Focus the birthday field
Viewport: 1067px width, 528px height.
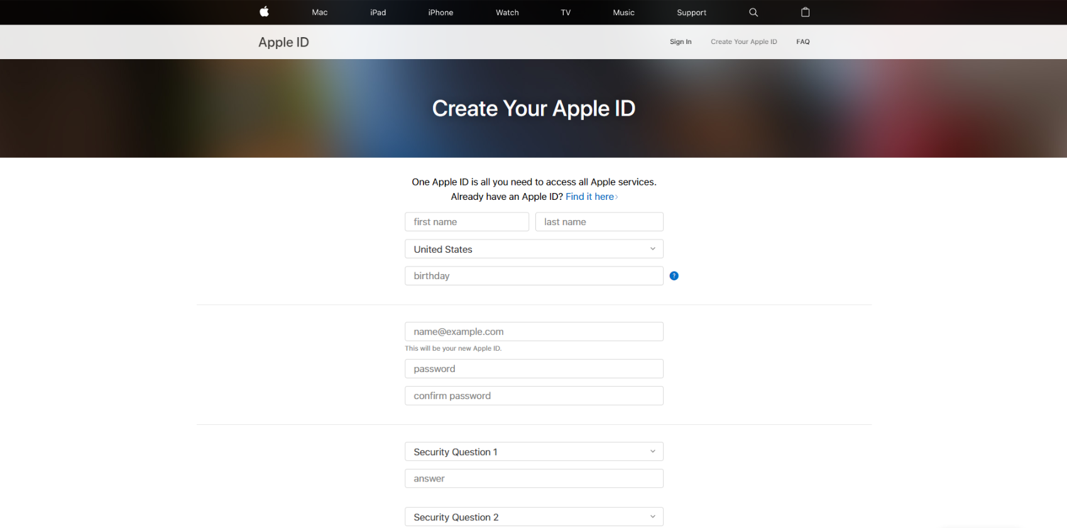534,276
